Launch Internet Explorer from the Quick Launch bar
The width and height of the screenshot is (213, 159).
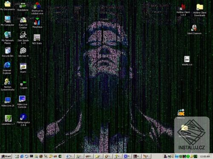tap(22, 156)
